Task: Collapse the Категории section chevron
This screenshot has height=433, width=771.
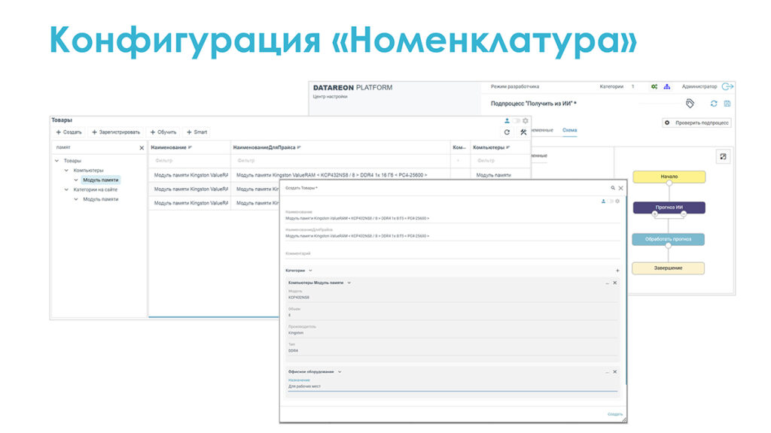Action: coord(310,270)
